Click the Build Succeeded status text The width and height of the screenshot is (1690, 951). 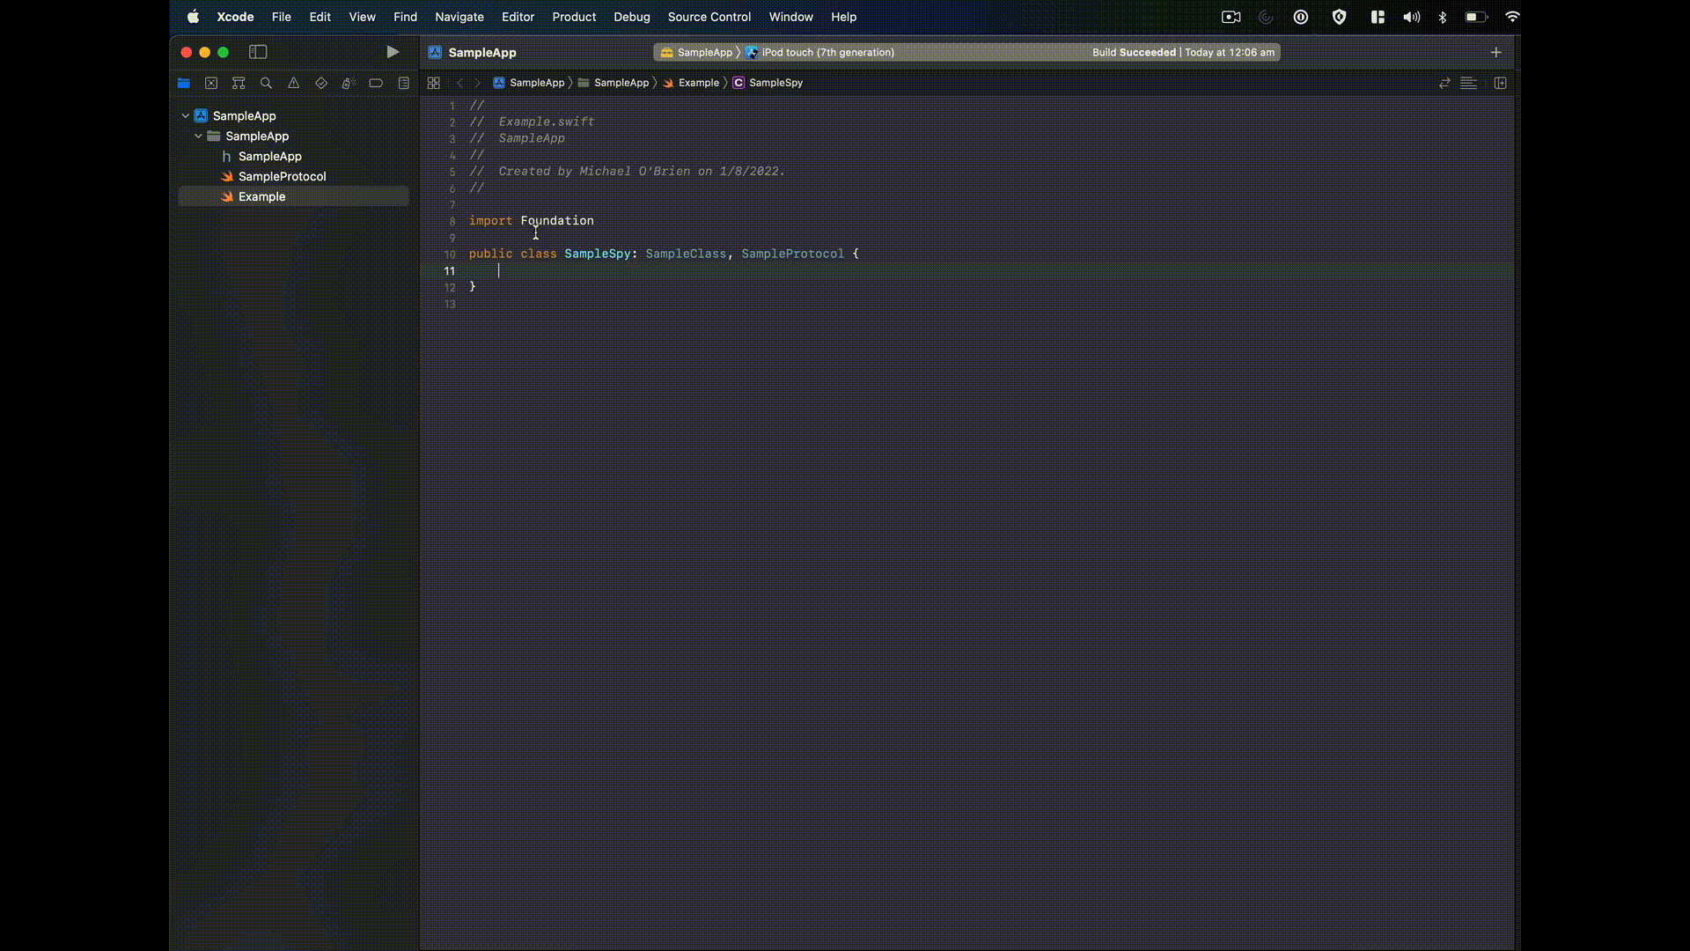coord(1134,53)
